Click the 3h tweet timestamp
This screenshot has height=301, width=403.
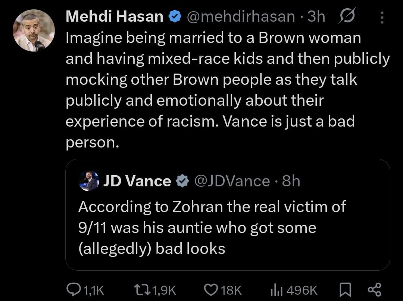coord(316,17)
